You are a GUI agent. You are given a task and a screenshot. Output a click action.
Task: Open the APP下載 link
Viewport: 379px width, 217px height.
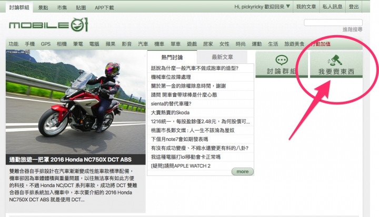[x=104, y=8]
